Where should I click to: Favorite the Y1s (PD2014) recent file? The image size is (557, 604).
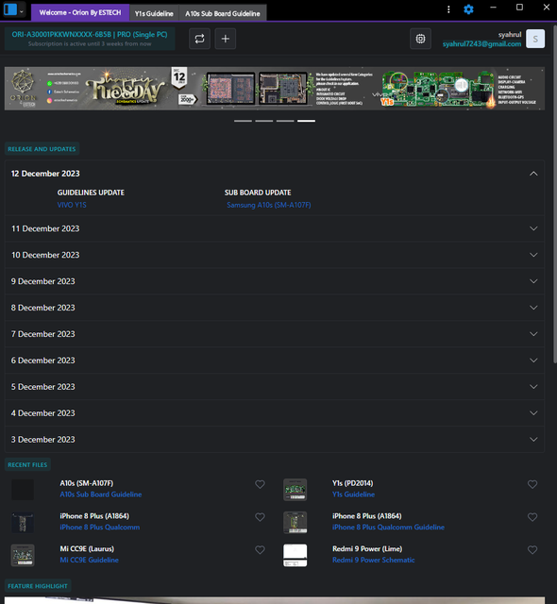point(532,484)
